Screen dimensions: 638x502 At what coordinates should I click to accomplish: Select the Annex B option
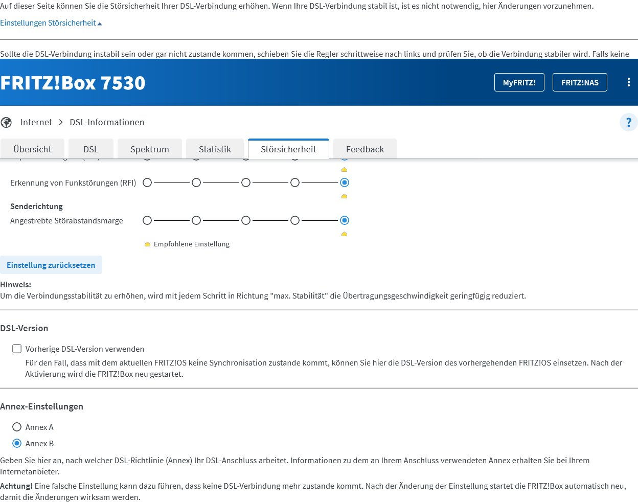pos(17,443)
